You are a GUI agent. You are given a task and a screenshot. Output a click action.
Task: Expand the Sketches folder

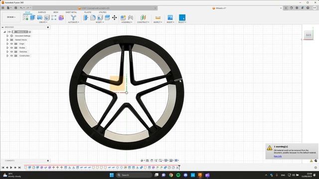[7, 52]
